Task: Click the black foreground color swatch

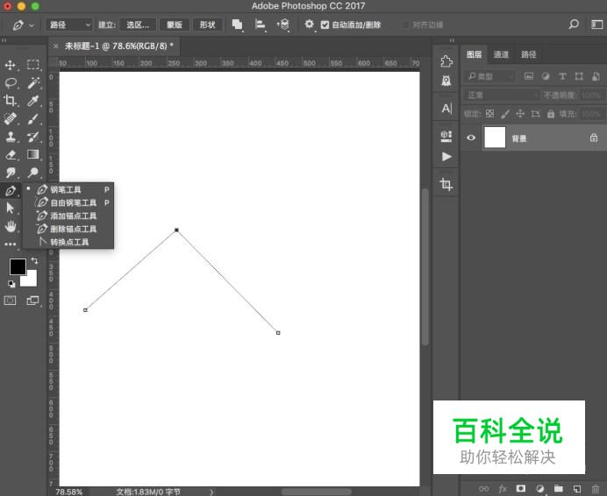Action: (16, 266)
